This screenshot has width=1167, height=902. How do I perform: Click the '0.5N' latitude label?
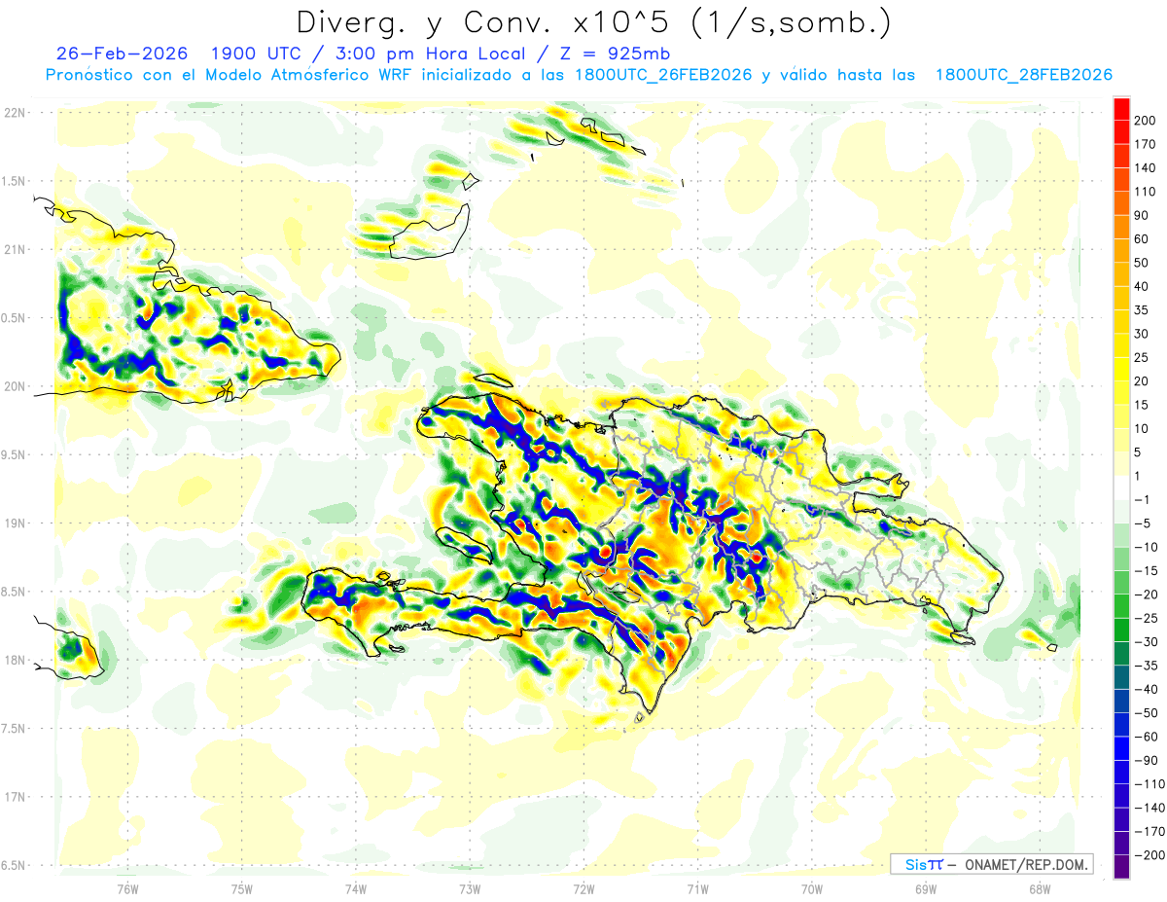15,318
